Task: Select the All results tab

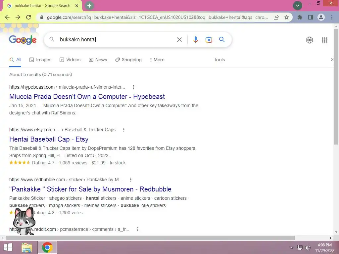Action: point(15,60)
